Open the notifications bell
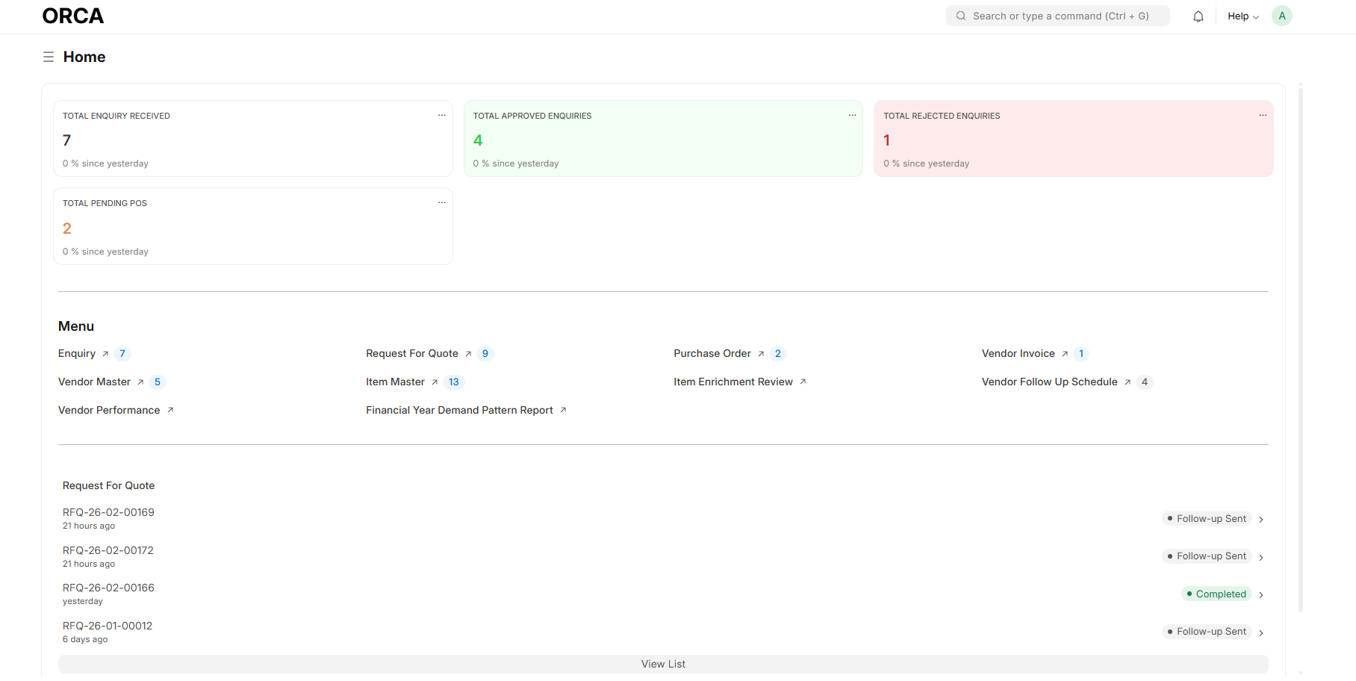 coord(1198,16)
